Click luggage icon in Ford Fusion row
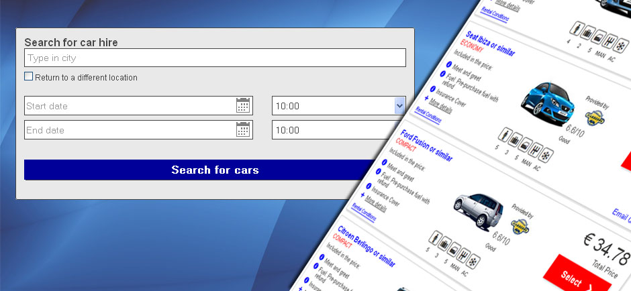The height and width of the screenshot is (291, 631). 444,243
